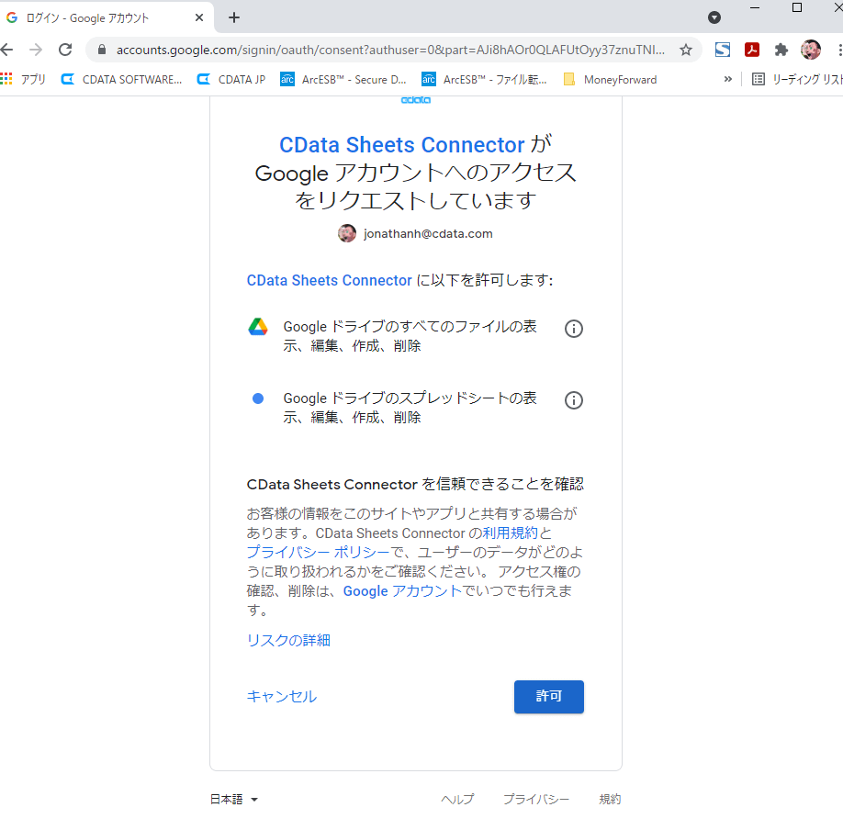Select the ログイン - Google アカウント tab
The height and width of the screenshot is (830, 843).
coord(105,17)
